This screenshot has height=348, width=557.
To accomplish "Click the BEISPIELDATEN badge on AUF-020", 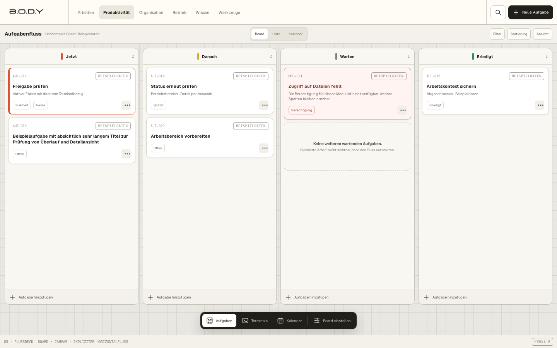I will click(x=251, y=126).
